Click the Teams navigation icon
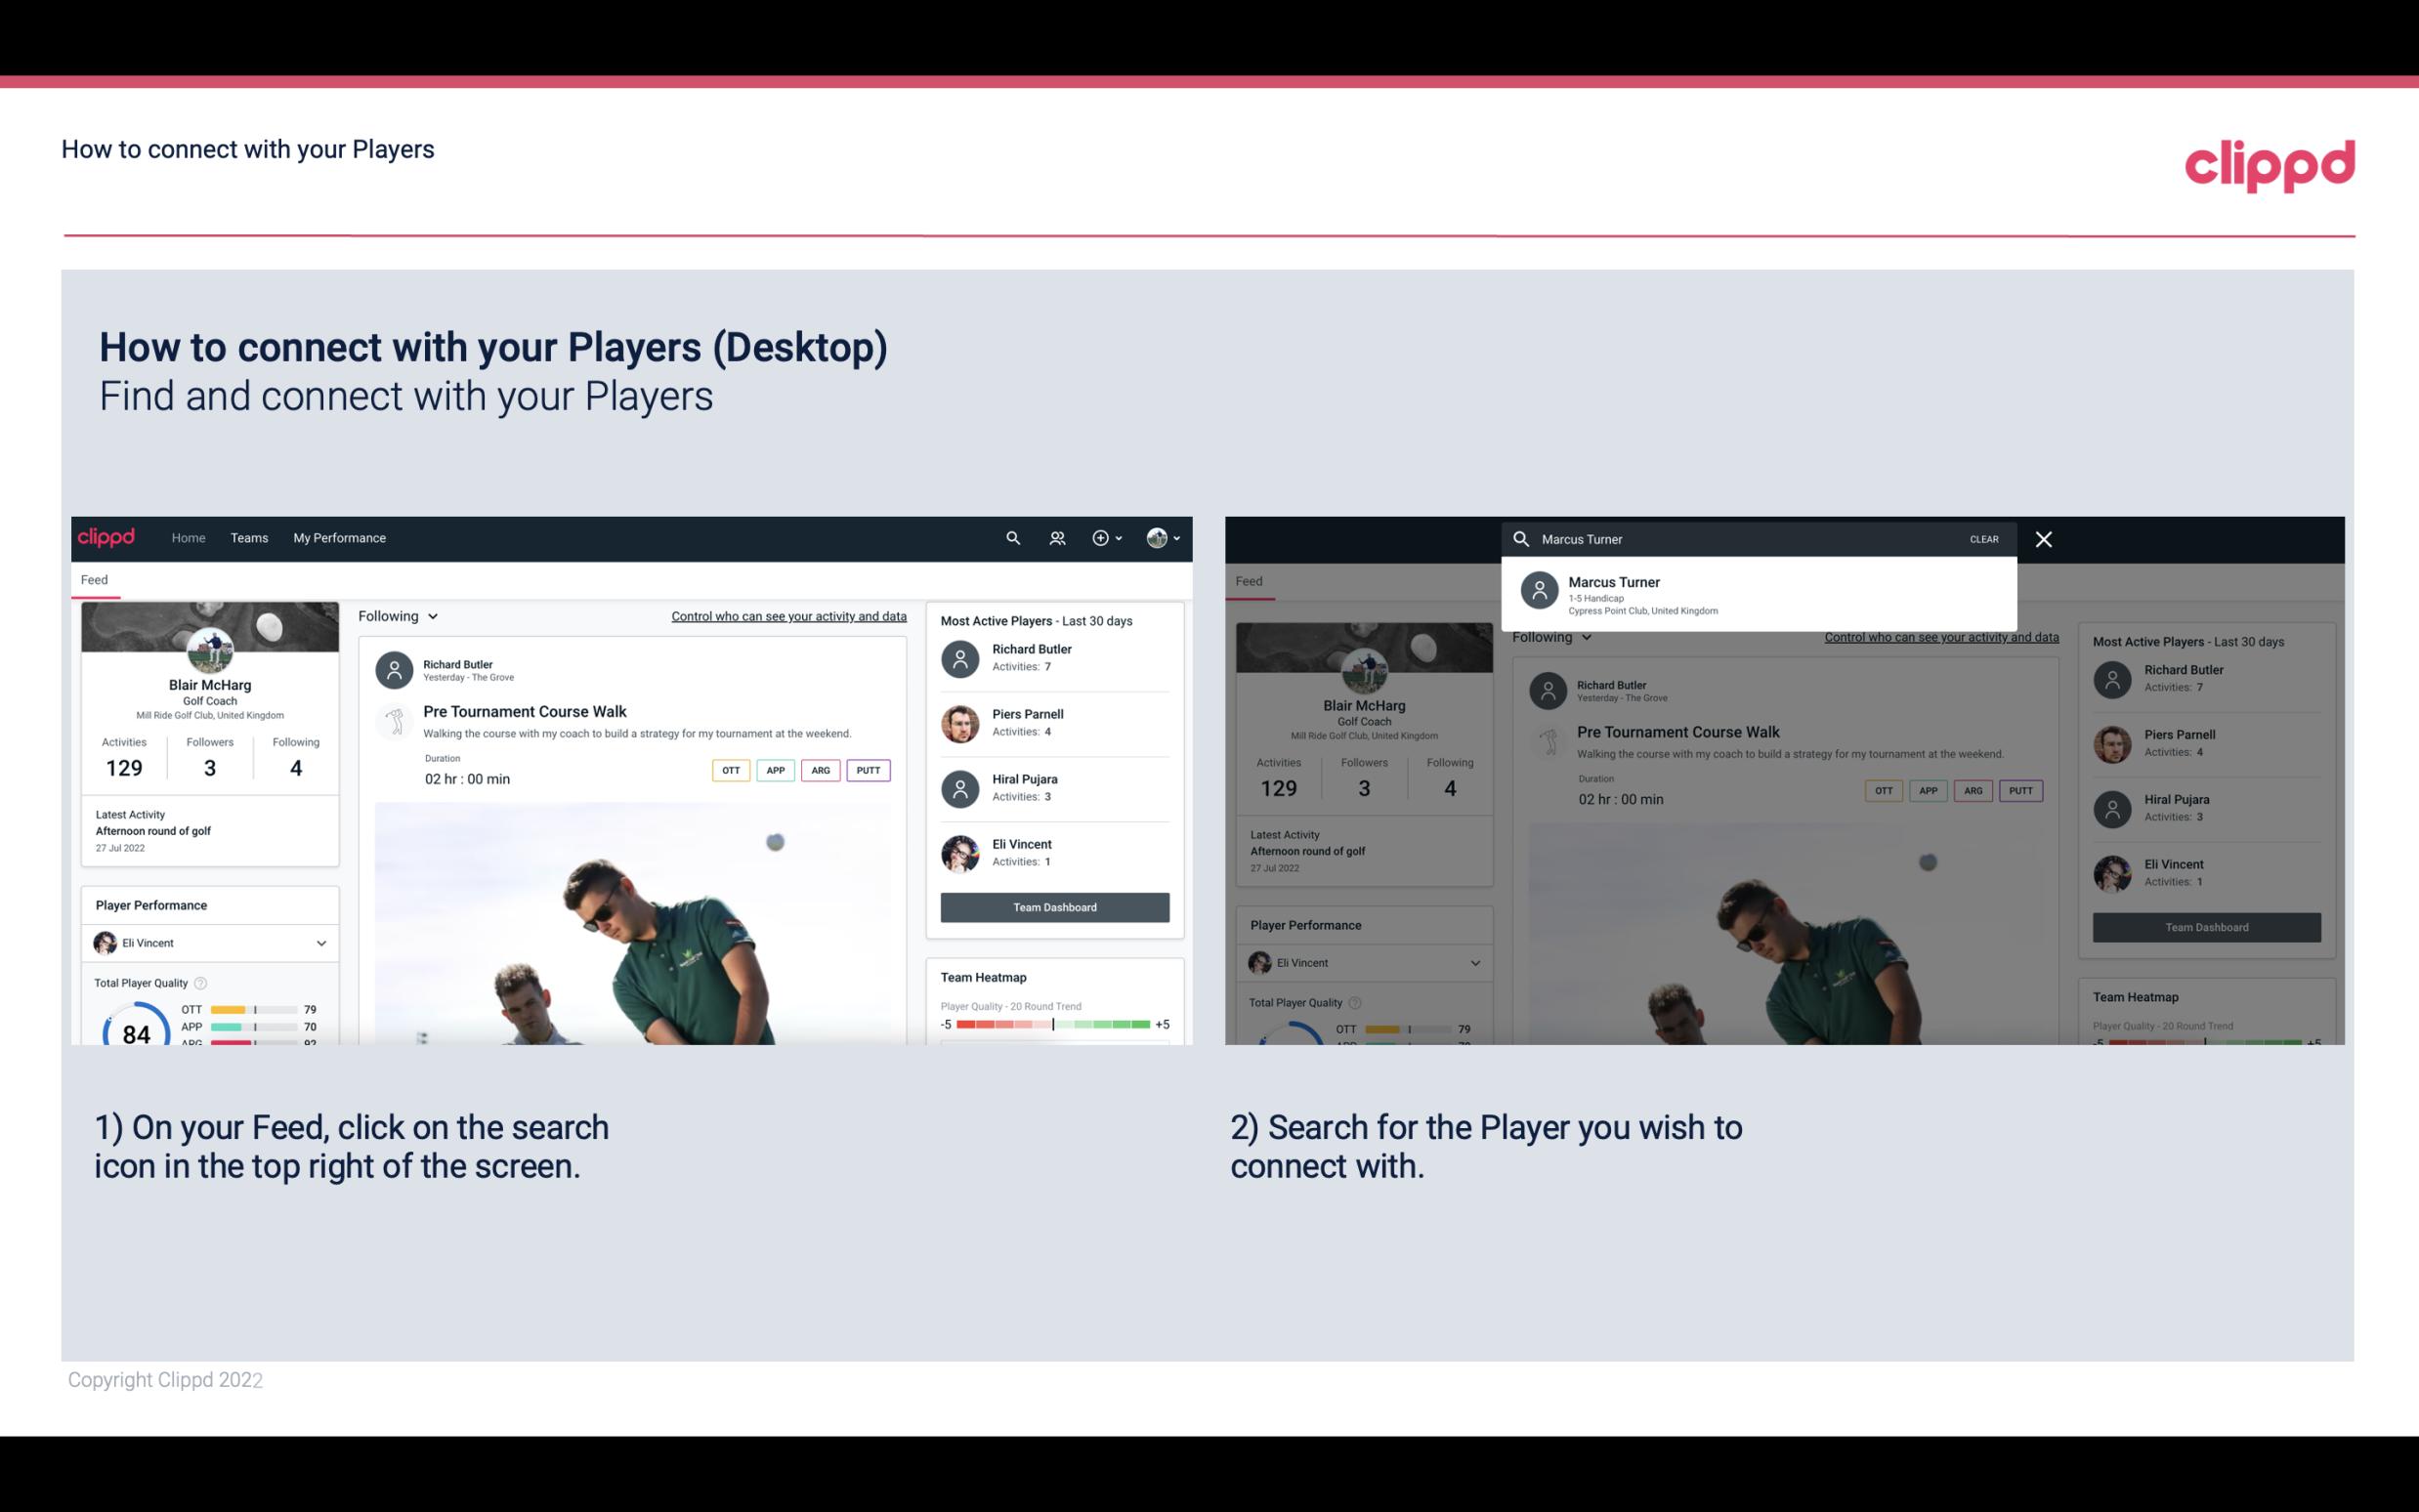Screen dimensions: 2419x1512 point(249,536)
